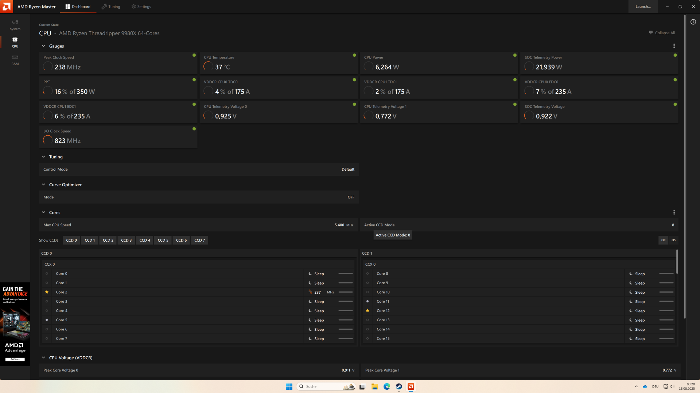Click the Core 0 frequency bar

click(345, 274)
